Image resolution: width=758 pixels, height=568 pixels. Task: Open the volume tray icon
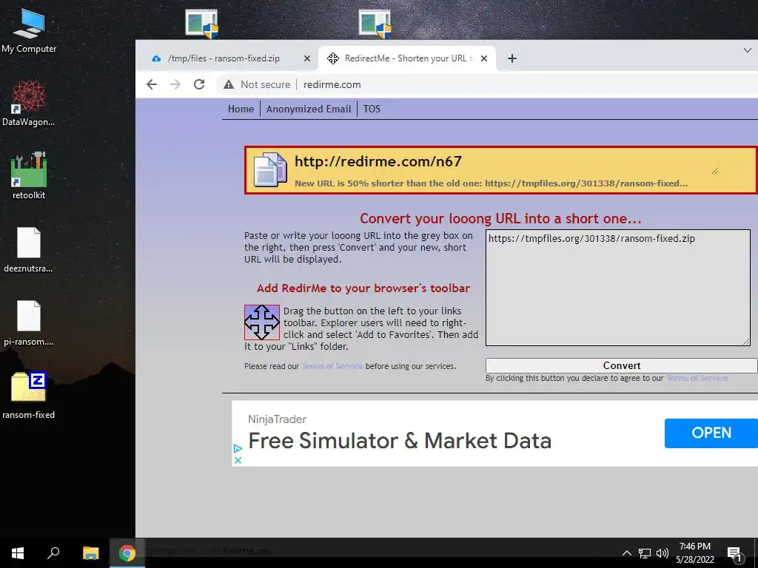pyautogui.click(x=663, y=553)
